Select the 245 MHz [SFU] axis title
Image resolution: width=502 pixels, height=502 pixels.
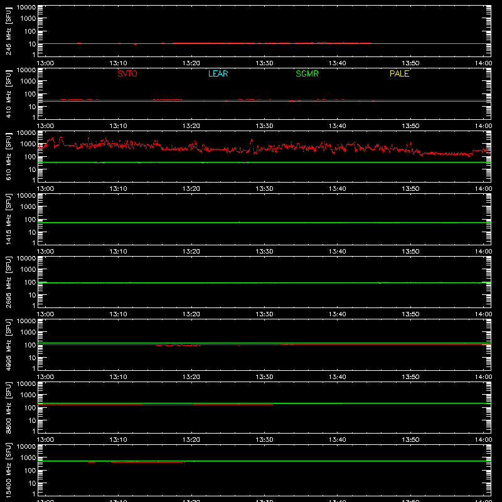tap(9, 31)
